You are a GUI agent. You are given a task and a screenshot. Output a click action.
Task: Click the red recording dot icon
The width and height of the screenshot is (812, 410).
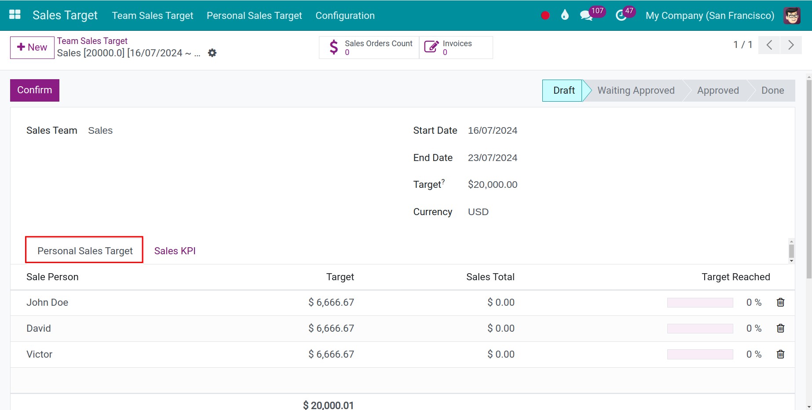point(545,15)
